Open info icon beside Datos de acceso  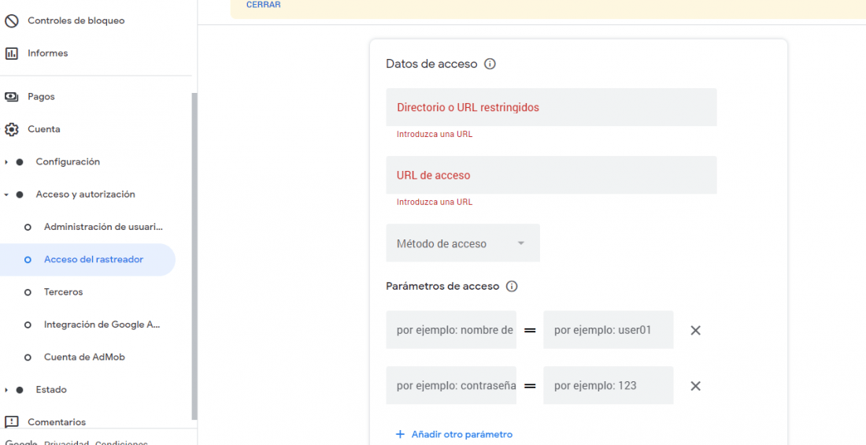pyautogui.click(x=490, y=64)
